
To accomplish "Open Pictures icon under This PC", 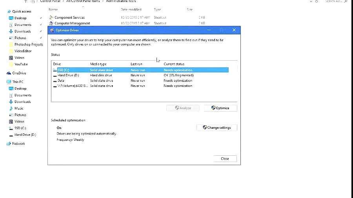I will (11, 115).
